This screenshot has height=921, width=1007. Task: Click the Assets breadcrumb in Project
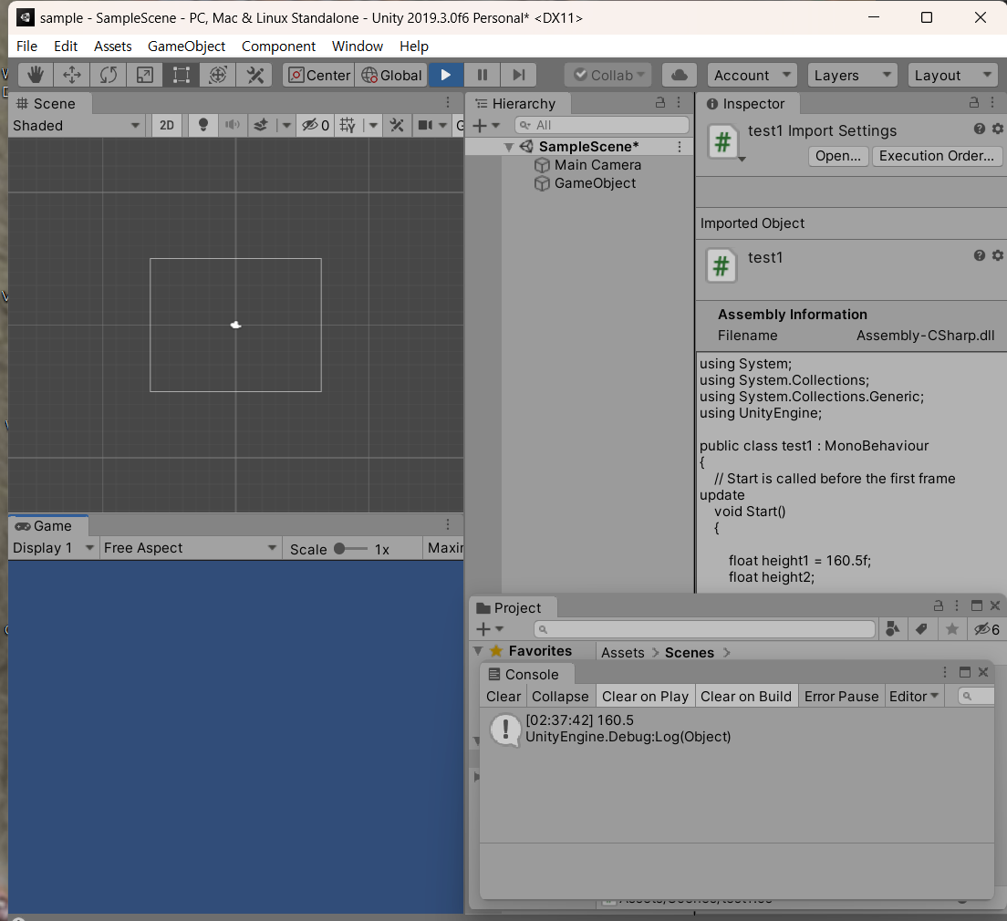(622, 653)
